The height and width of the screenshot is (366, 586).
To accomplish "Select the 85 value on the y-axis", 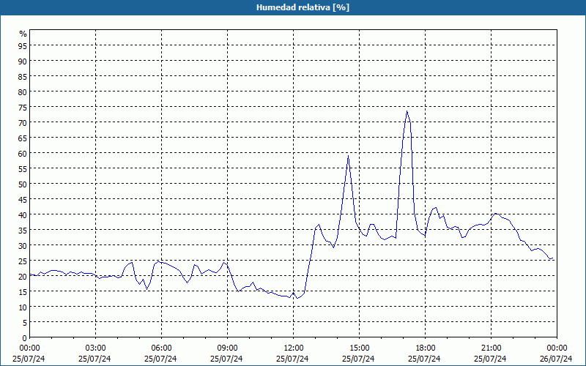I will tap(23, 76).
